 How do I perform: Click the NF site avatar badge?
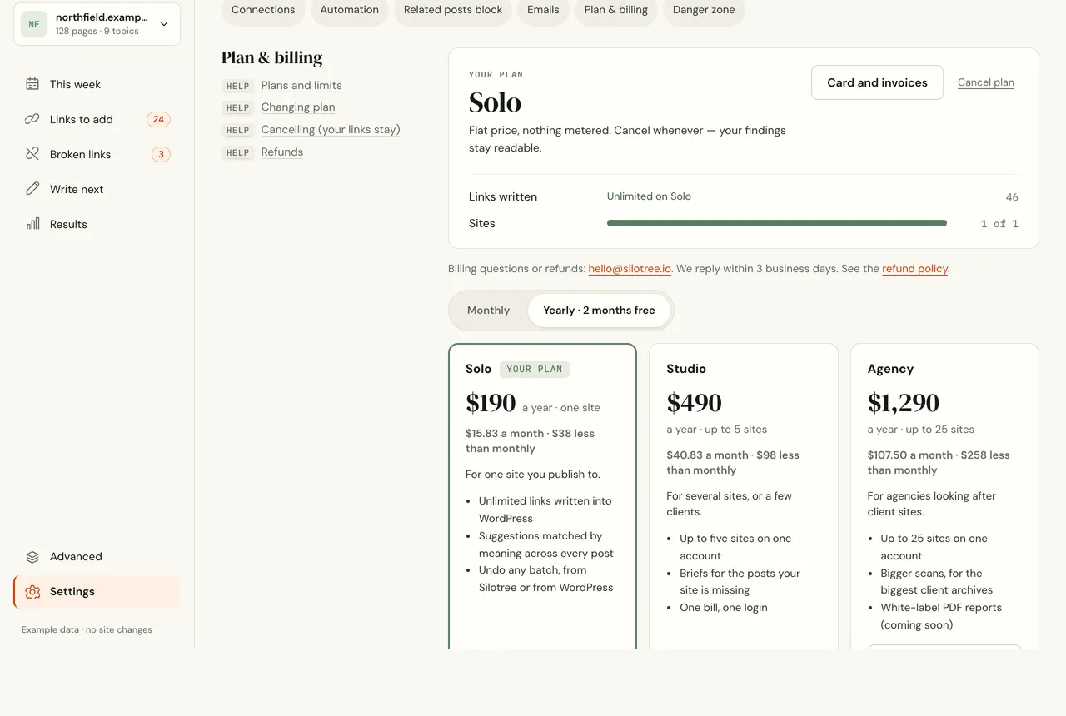point(34,24)
